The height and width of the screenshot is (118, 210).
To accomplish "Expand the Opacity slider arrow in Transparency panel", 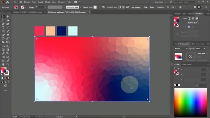I will coord(204,49).
